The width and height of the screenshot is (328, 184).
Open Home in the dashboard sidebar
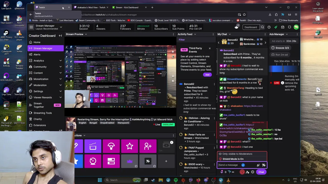coord(46,42)
